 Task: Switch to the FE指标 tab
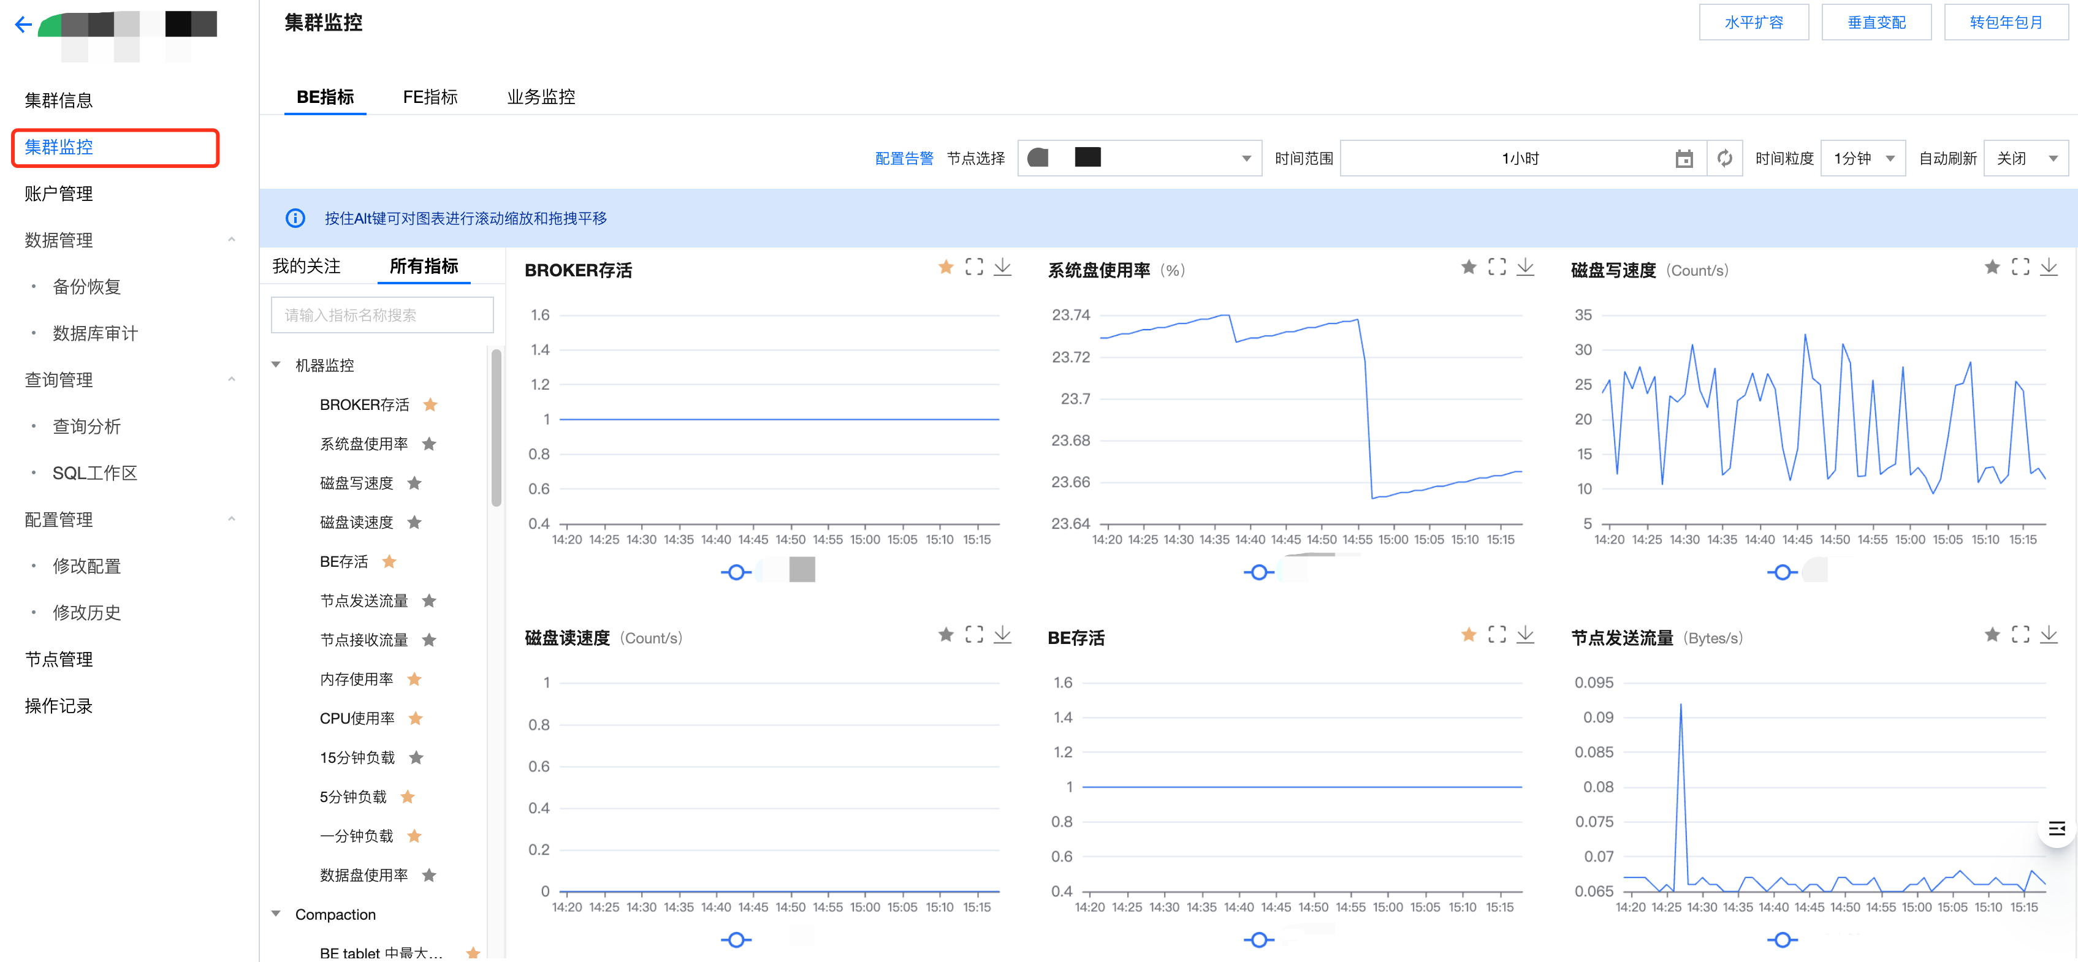430,97
